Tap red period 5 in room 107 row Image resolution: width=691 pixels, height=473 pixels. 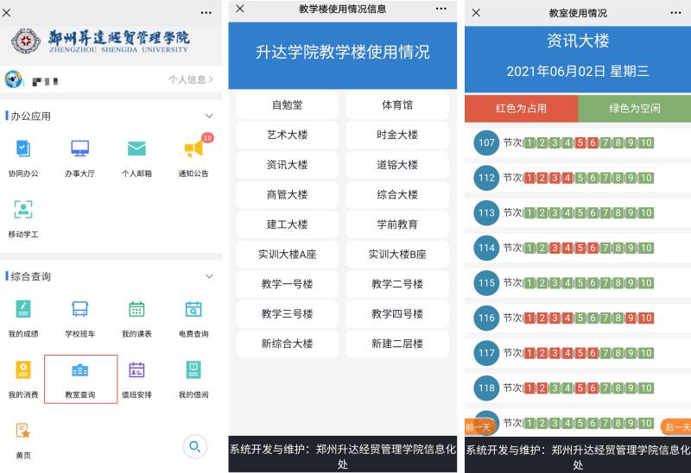click(x=580, y=142)
